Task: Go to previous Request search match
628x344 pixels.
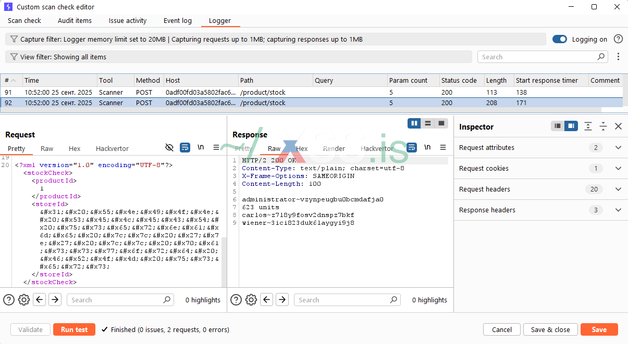Action: [x=40, y=300]
